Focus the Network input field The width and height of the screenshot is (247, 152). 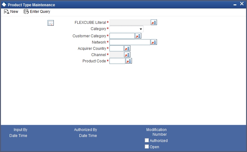pos(130,42)
